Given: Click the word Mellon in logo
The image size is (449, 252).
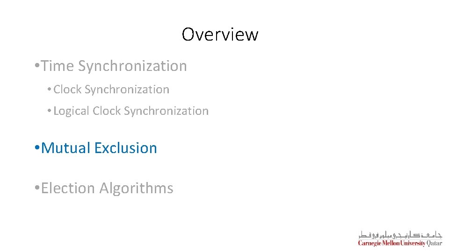Looking at the screenshot, I should click(390, 244).
